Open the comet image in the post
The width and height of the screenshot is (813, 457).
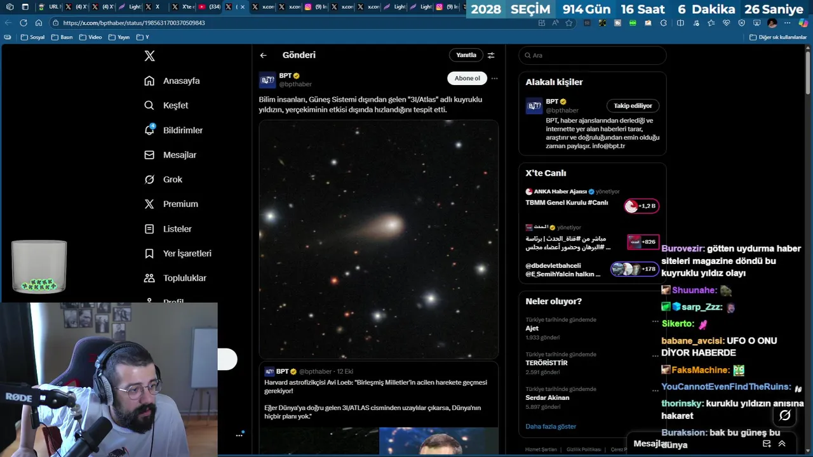379,240
